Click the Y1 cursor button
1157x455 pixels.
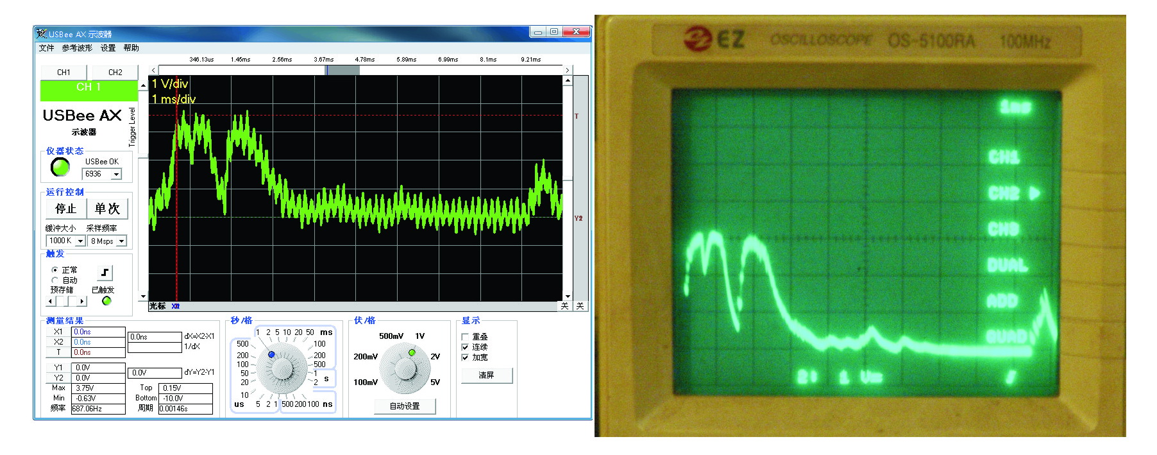pyautogui.click(x=58, y=368)
